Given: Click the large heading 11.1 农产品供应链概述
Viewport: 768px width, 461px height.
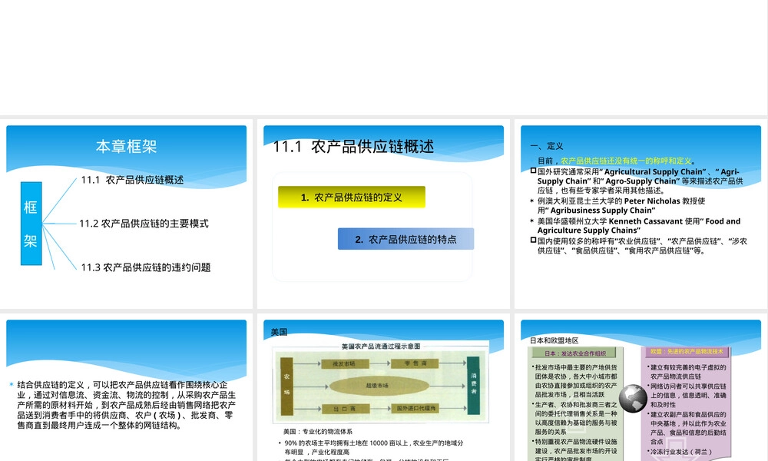Looking at the screenshot, I should click(x=353, y=146).
